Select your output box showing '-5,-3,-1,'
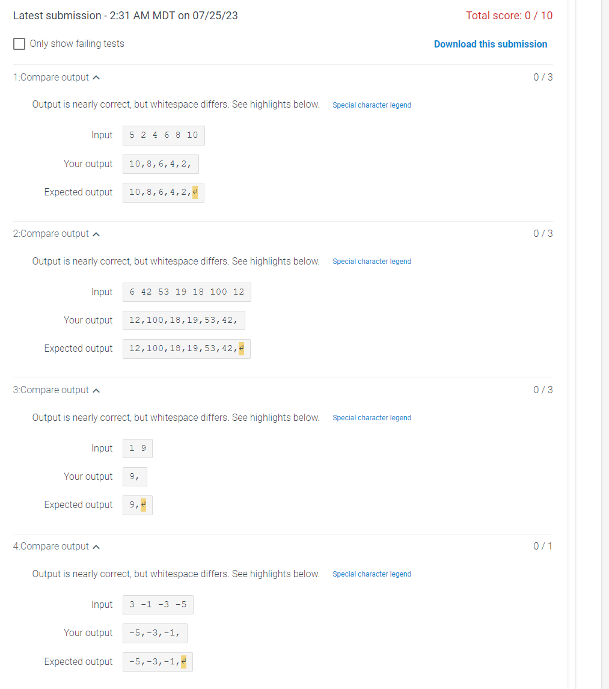The height and width of the screenshot is (689, 609). (x=155, y=632)
